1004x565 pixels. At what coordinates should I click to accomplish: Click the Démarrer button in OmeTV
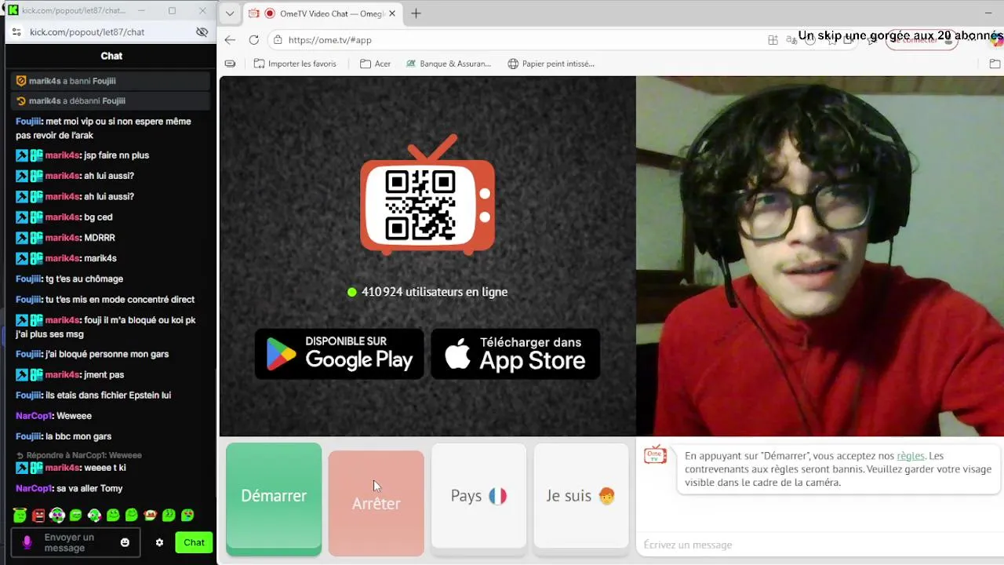[x=274, y=496]
